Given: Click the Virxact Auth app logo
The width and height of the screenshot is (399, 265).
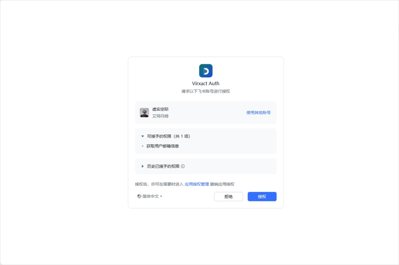Looking at the screenshot, I should pos(206,71).
